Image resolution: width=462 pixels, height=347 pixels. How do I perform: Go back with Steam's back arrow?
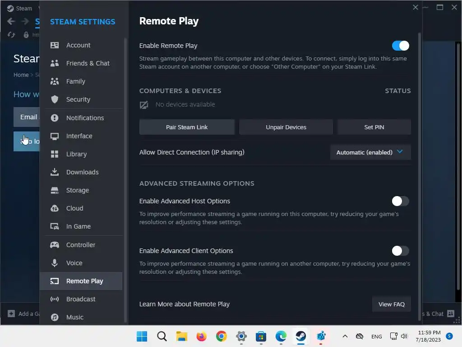(x=11, y=21)
